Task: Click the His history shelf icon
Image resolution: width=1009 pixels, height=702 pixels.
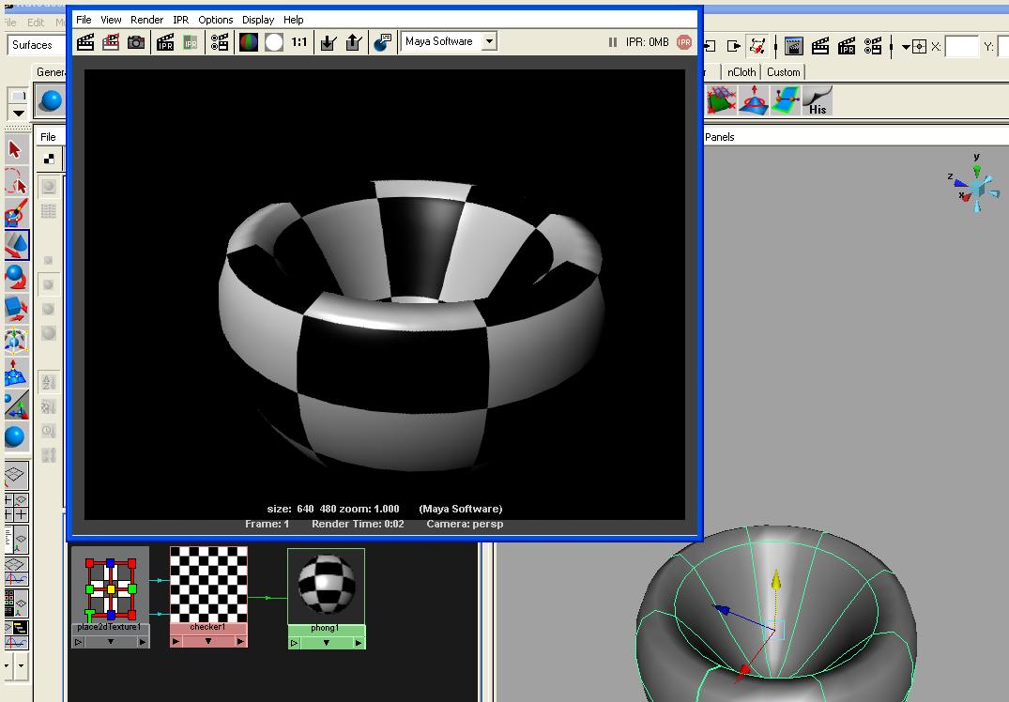Action: [818, 101]
